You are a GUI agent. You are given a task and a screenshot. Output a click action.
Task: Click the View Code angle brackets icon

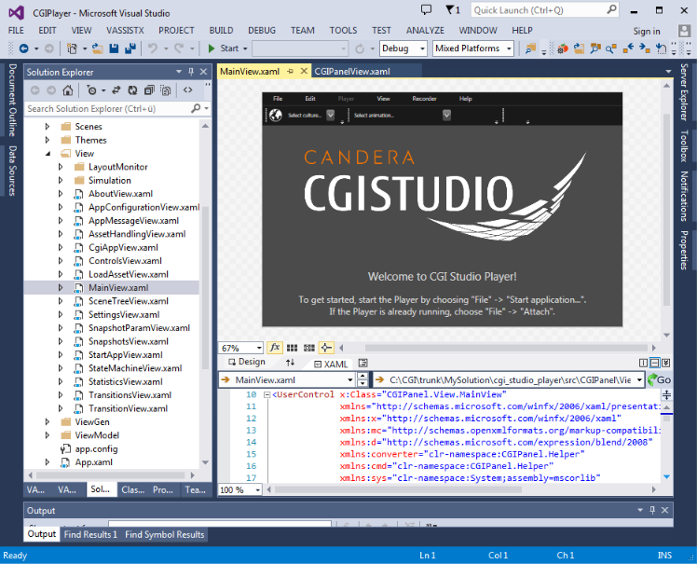pos(187,89)
